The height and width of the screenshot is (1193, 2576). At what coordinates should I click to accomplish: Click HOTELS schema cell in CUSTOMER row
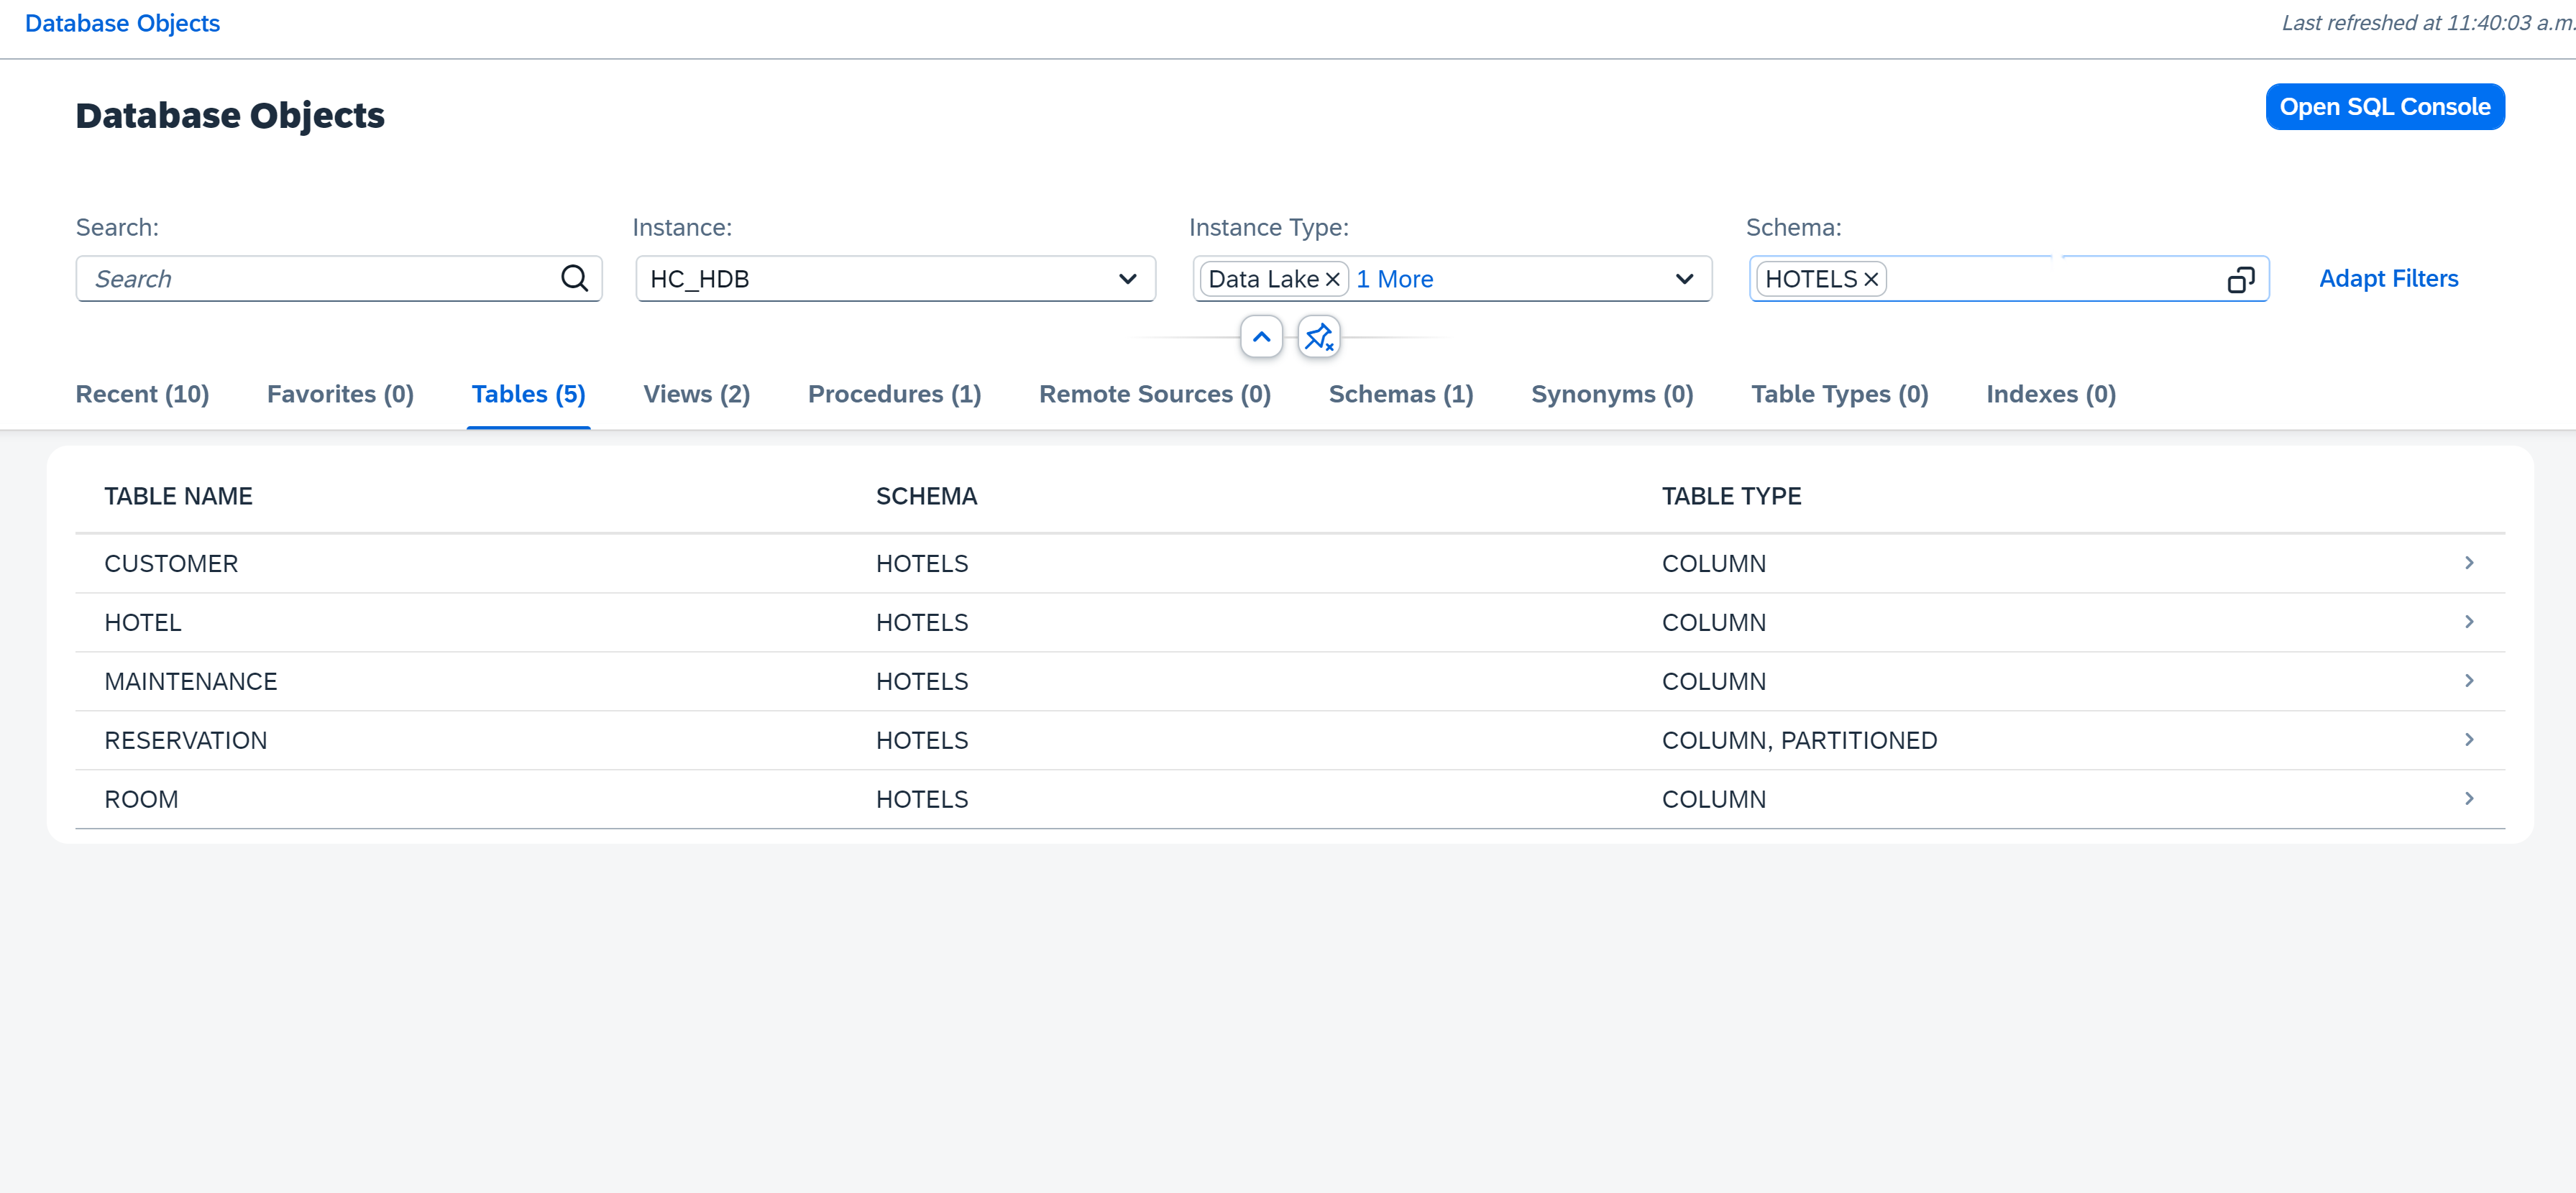pyautogui.click(x=922, y=564)
